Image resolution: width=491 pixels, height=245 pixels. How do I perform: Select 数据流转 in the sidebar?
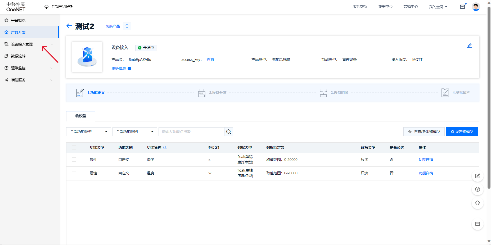click(18, 56)
